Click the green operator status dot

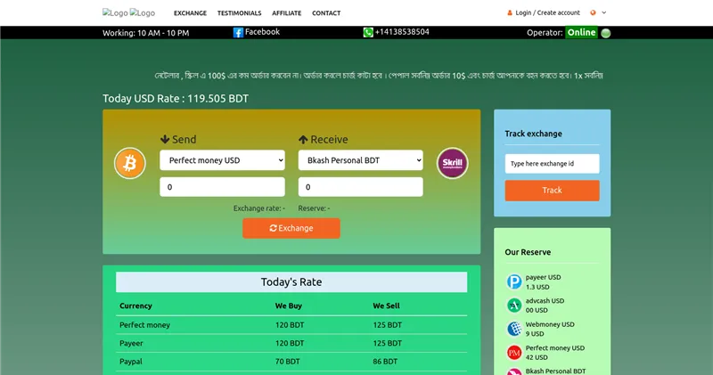[606, 33]
